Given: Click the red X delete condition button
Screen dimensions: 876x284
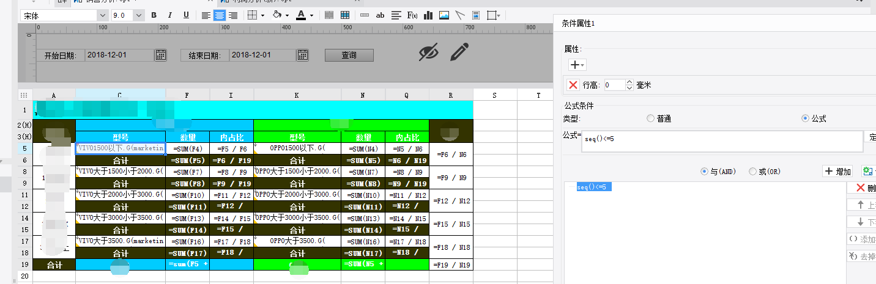Looking at the screenshot, I should click(861, 188).
